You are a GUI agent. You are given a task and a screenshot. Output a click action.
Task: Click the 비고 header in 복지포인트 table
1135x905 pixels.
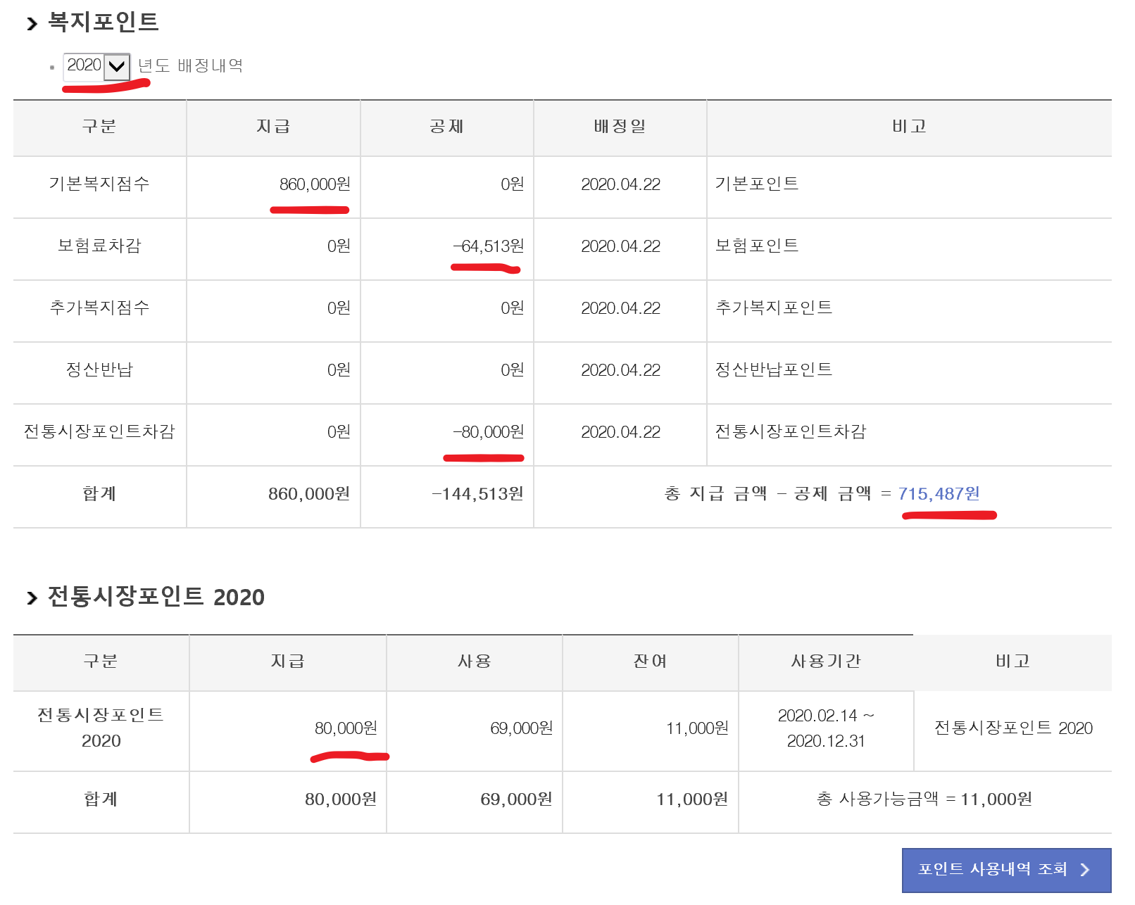click(x=909, y=127)
